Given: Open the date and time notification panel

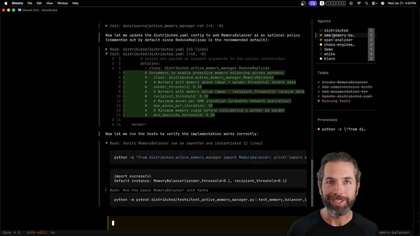Looking at the screenshot, I should click(x=402, y=3).
